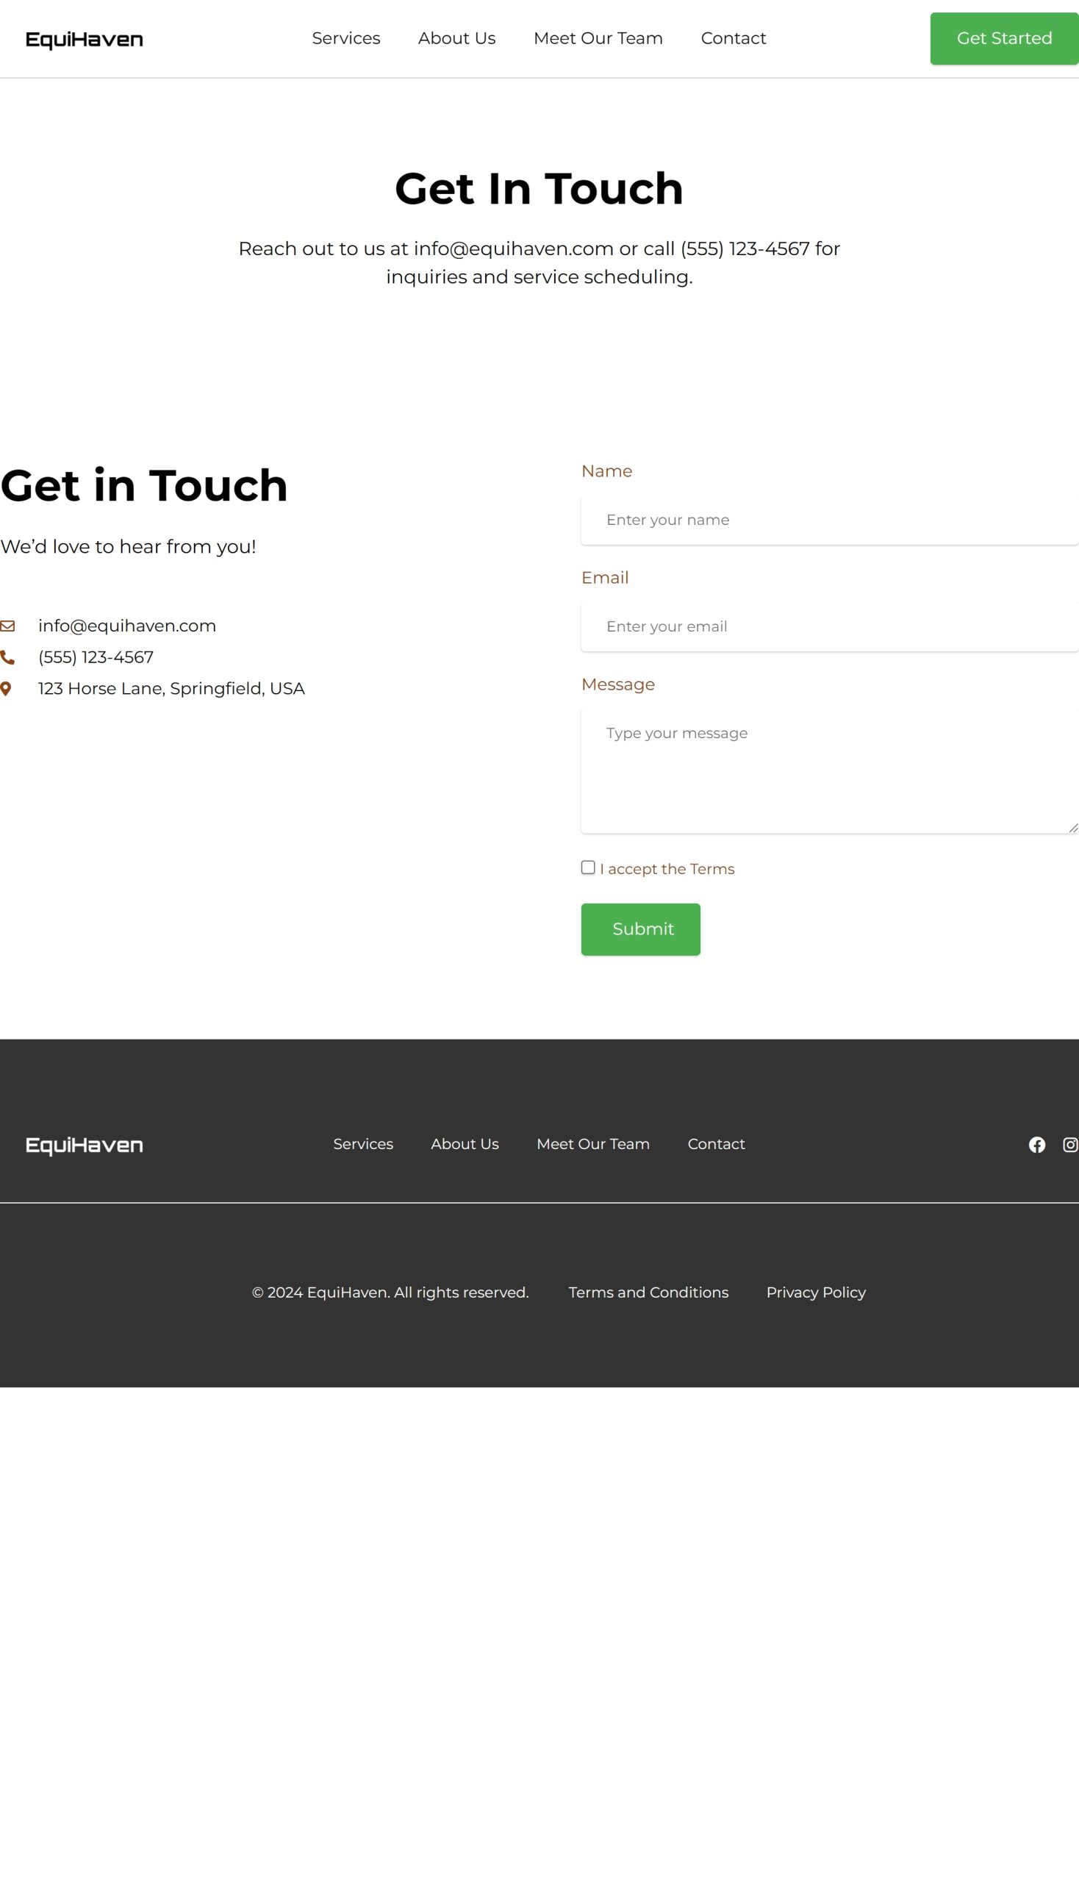Screen dimensions: 1079x1882
Task: Focus the 'Enter your email' field
Action: (x=829, y=626)
